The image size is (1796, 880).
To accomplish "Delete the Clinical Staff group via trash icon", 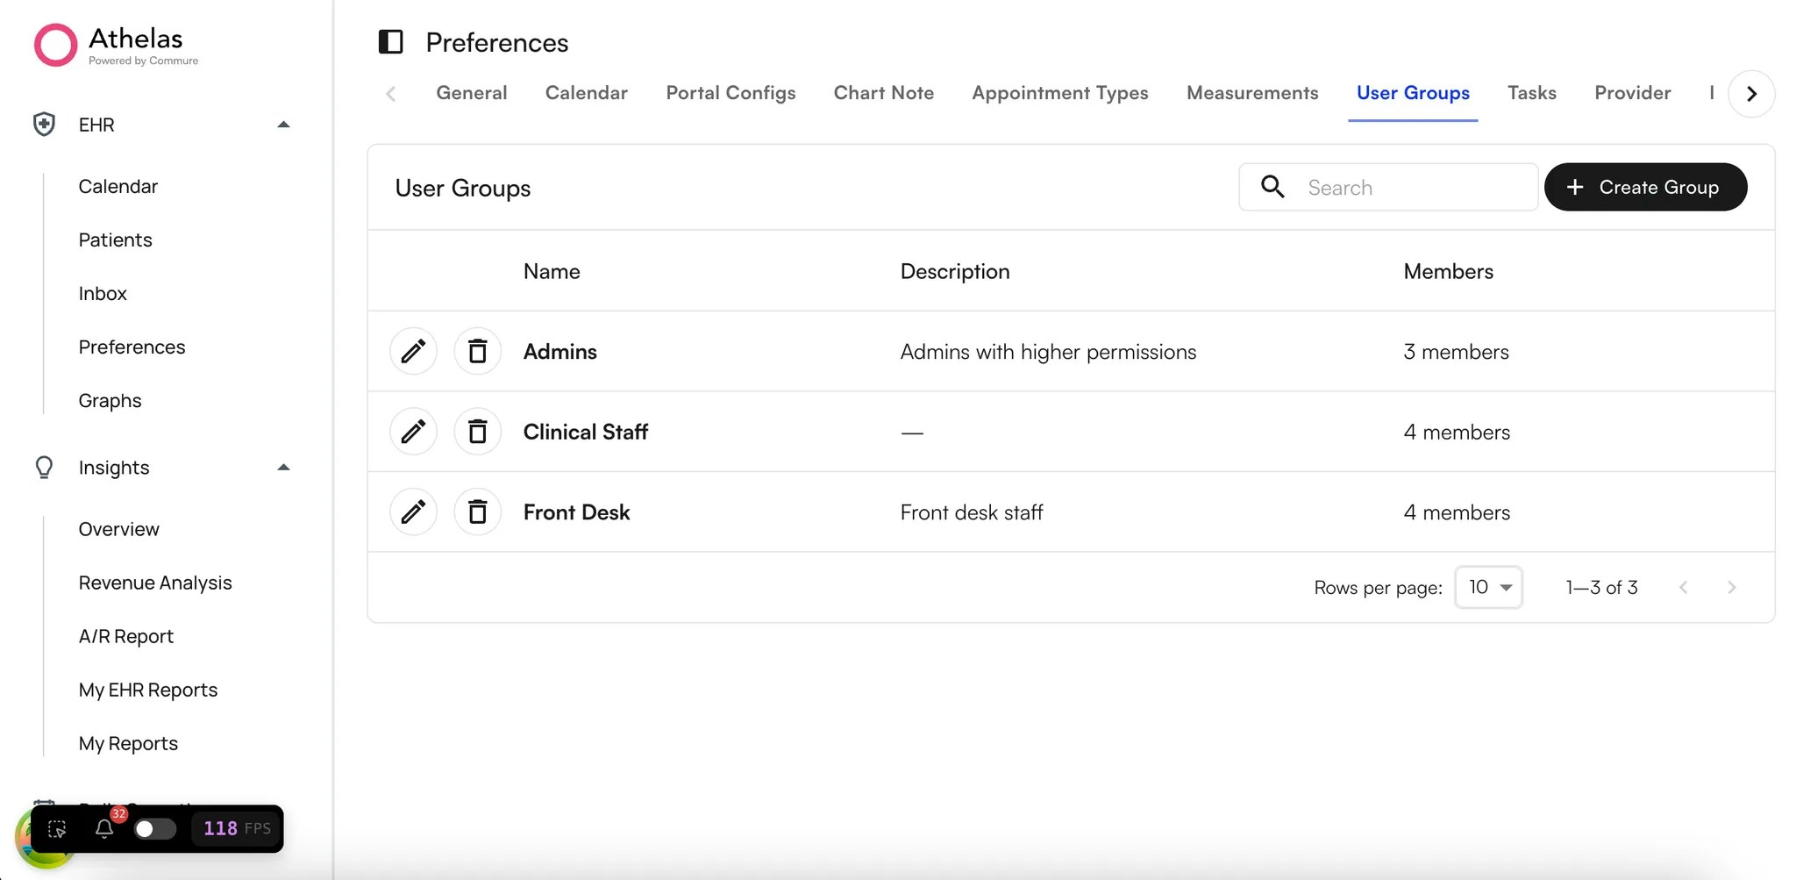I will (x=478, y=431).
